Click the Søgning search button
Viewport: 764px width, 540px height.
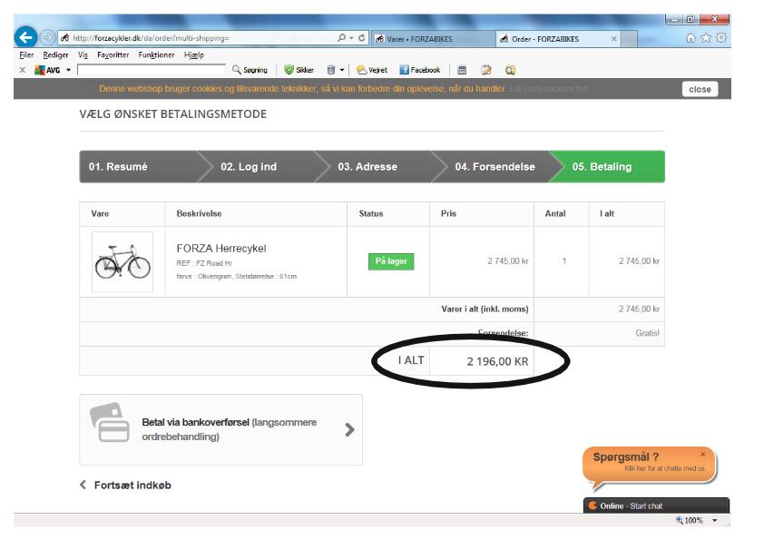(x=250, y=70)
